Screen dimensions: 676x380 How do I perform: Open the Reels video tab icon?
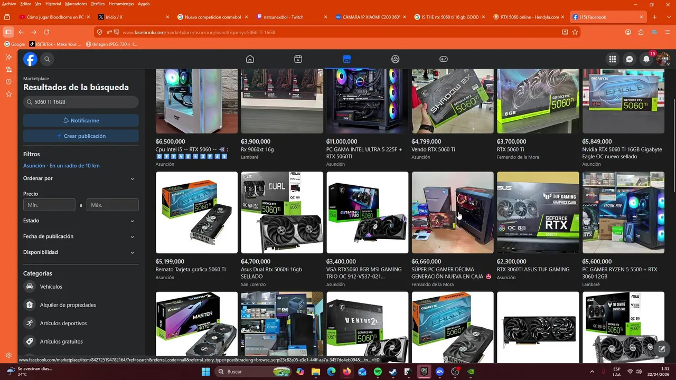(298, 59)
